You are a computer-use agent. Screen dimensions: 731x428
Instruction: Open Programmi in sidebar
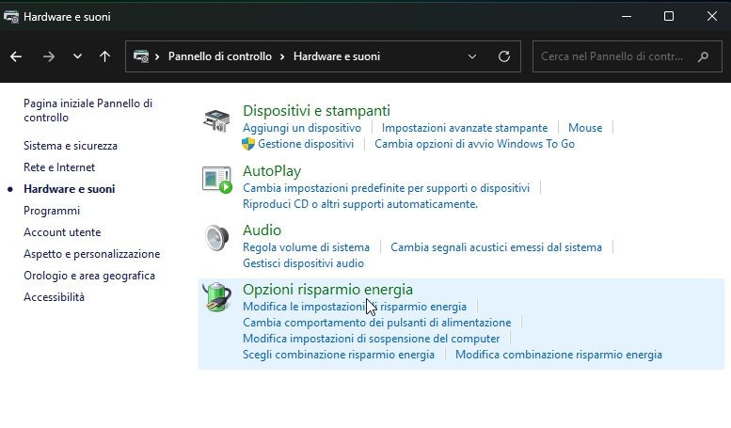tap(52, 211)
